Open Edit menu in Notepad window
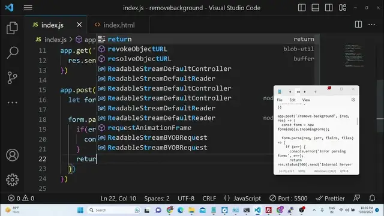The width and height of the screenshot is (384, 216). pyautogui.click(x=292, y=100)
